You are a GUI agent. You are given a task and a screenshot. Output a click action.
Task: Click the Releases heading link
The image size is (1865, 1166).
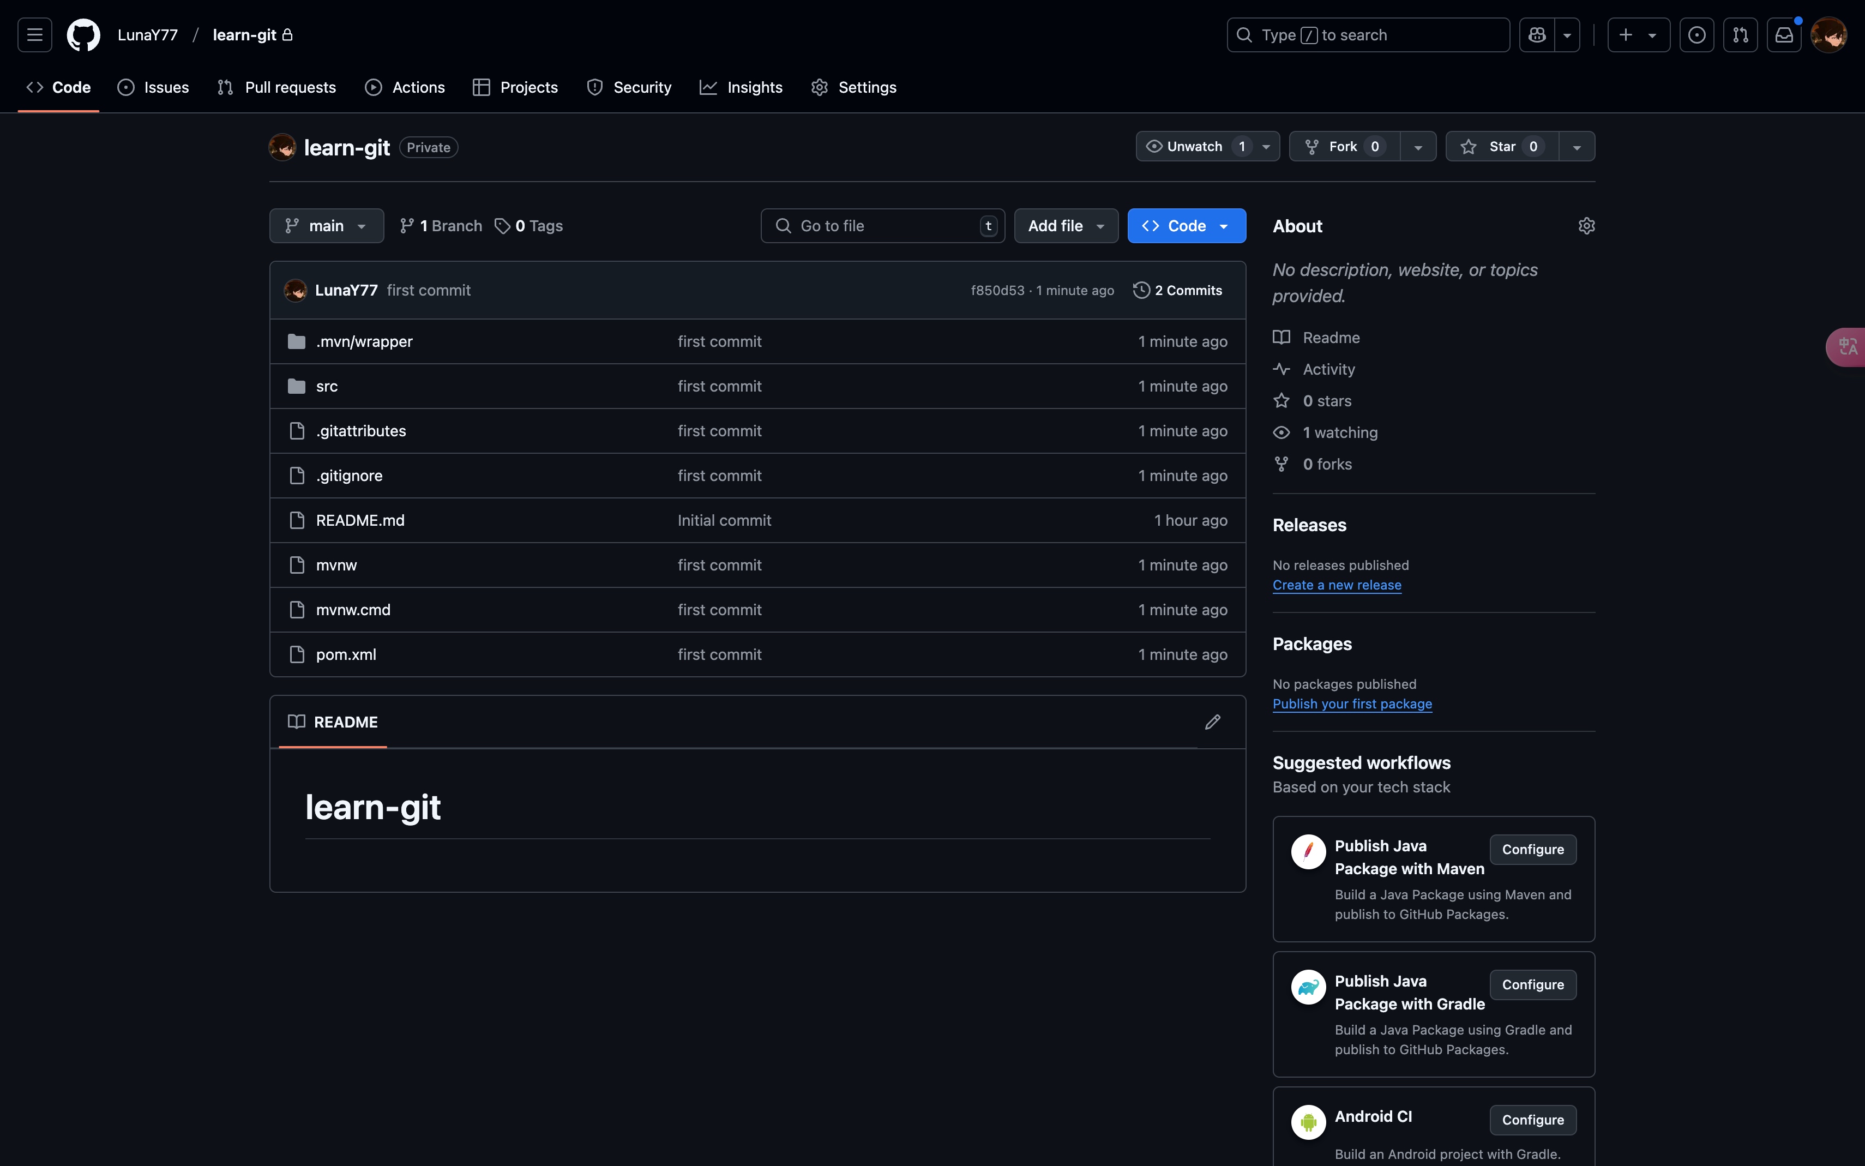coord(1309,525)
